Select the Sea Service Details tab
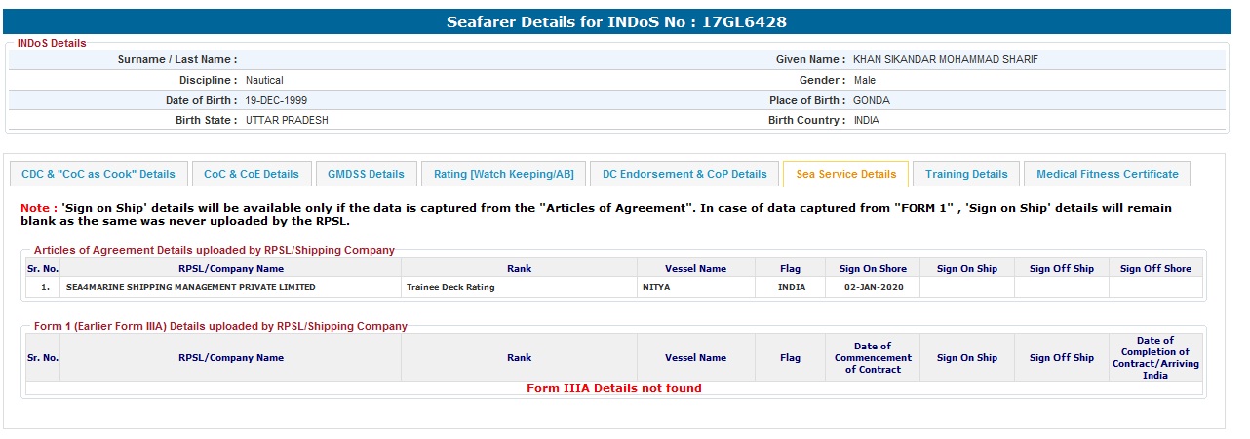1250x439 pixels. point(845,174)
